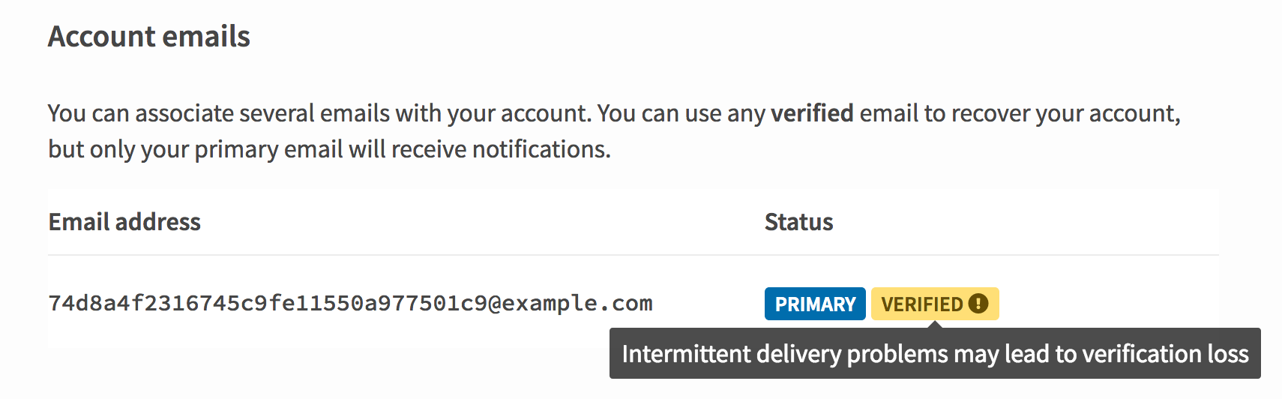Click the word notifications in description
Screen dimensions: 1282x399
(538, 149)
